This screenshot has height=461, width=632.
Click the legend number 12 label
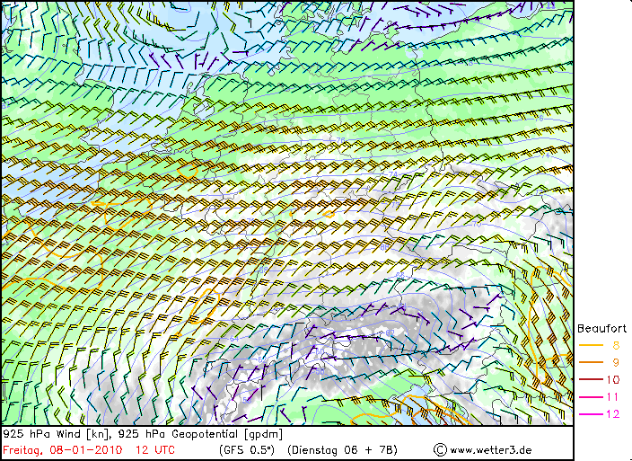613,413
